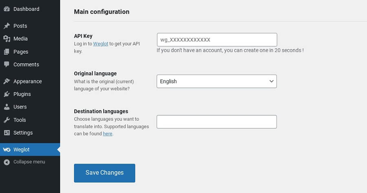Click the Media library icon
The width and height of the screenshot is (367, 193).
7,39
